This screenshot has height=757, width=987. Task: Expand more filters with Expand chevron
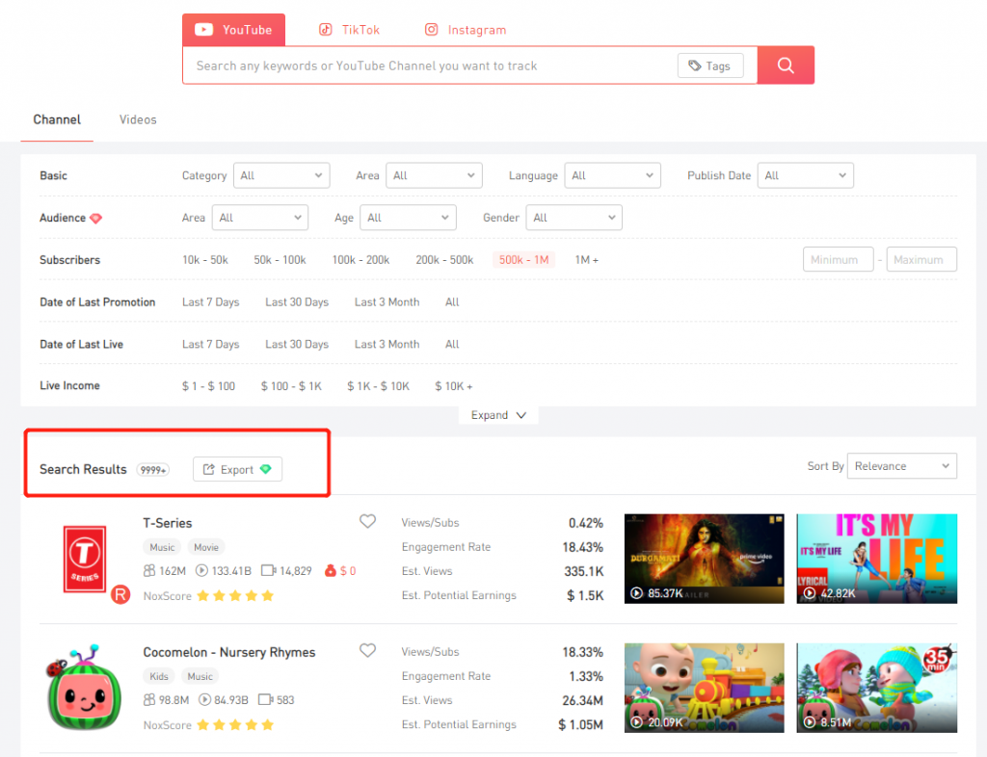(498, 415)
